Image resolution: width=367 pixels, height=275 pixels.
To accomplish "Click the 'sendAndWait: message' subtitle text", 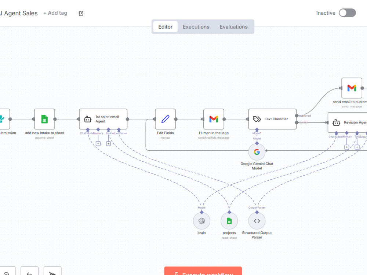I will pos(214,138).
